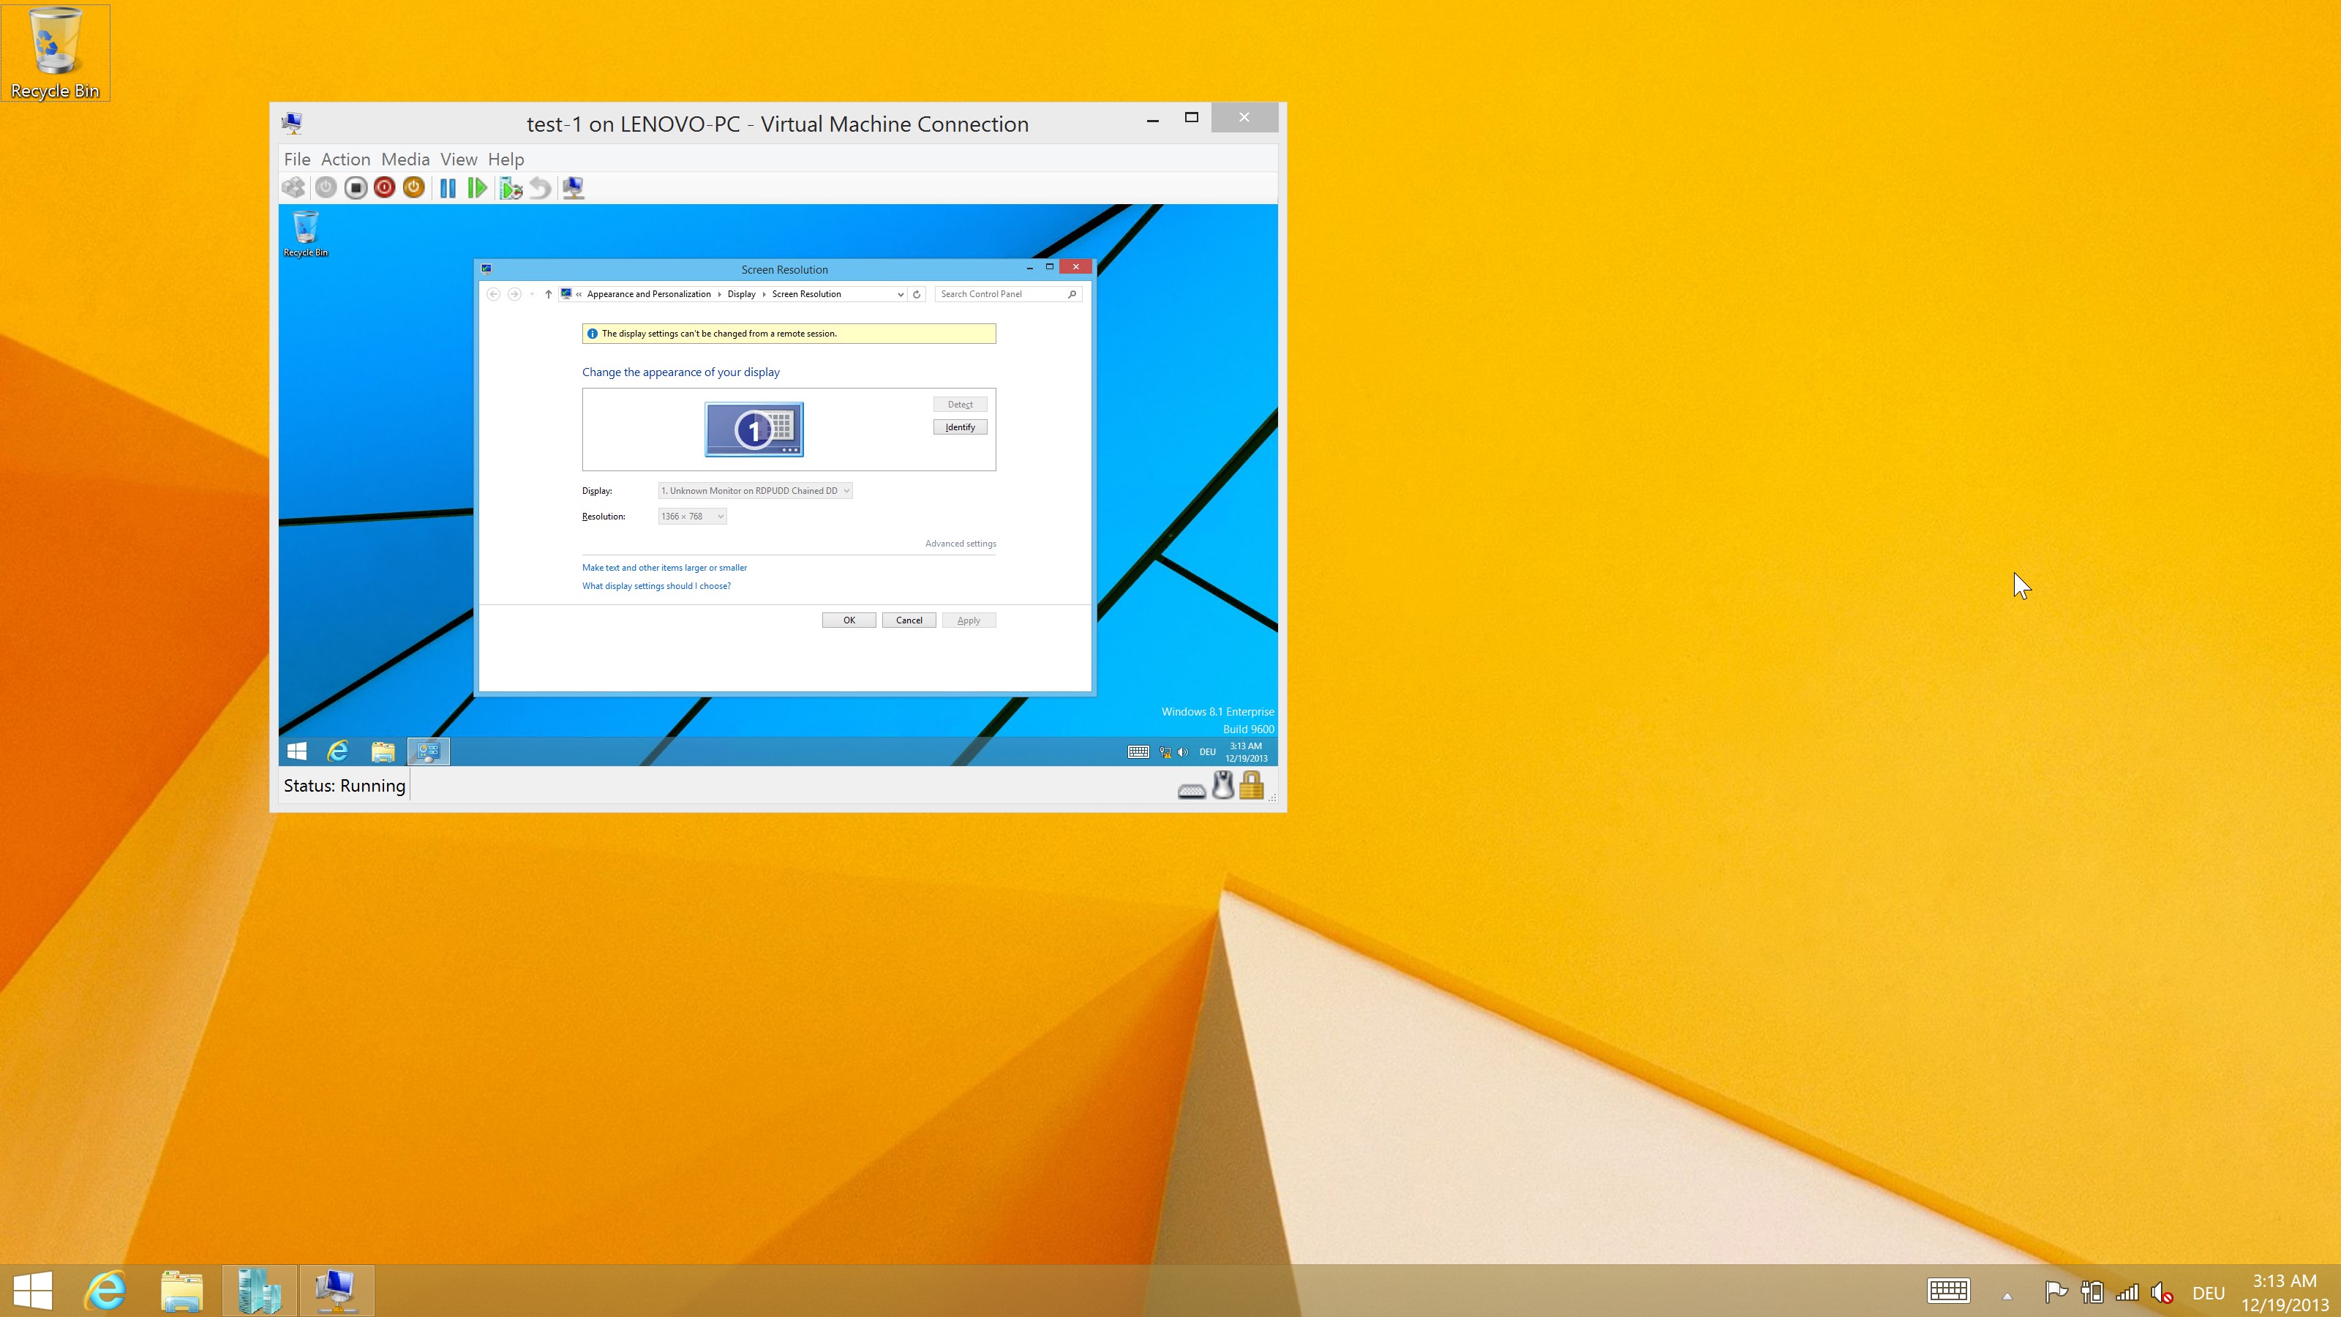
Task: Open the View menu
Action: point(459,159)
